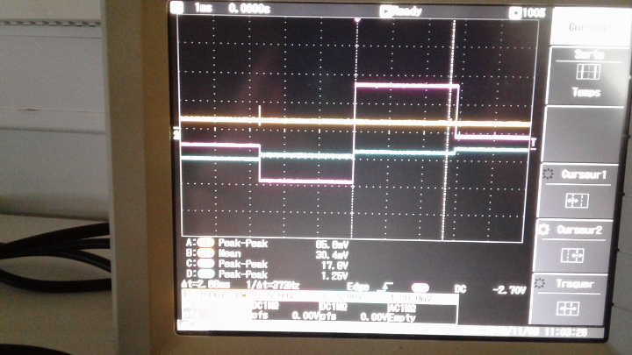This screenshot has width=632, height=355.
Task: Click the 1/Δt=373Hz frequency readout
Action: 272,286
